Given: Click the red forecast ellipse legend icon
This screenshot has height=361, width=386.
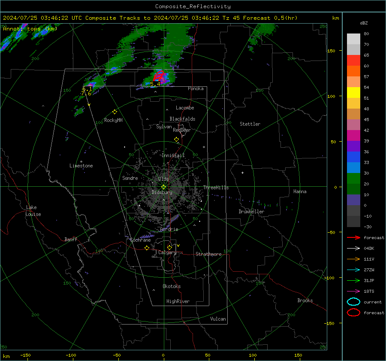Looking at the screenshot, I should [353, 312].
